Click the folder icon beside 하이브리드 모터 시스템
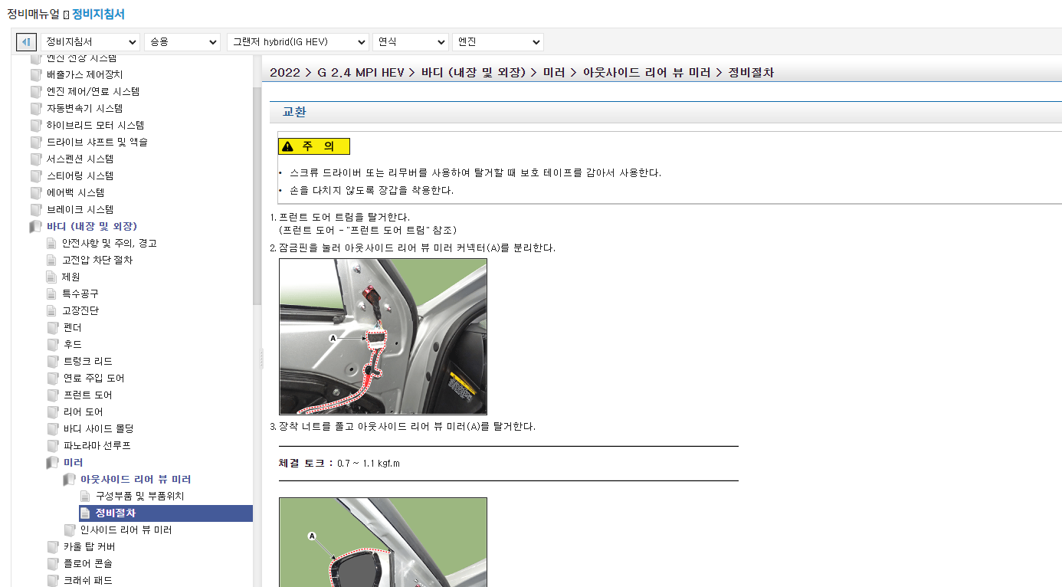Screen dimensions: 1062x587 coord(35,125)
